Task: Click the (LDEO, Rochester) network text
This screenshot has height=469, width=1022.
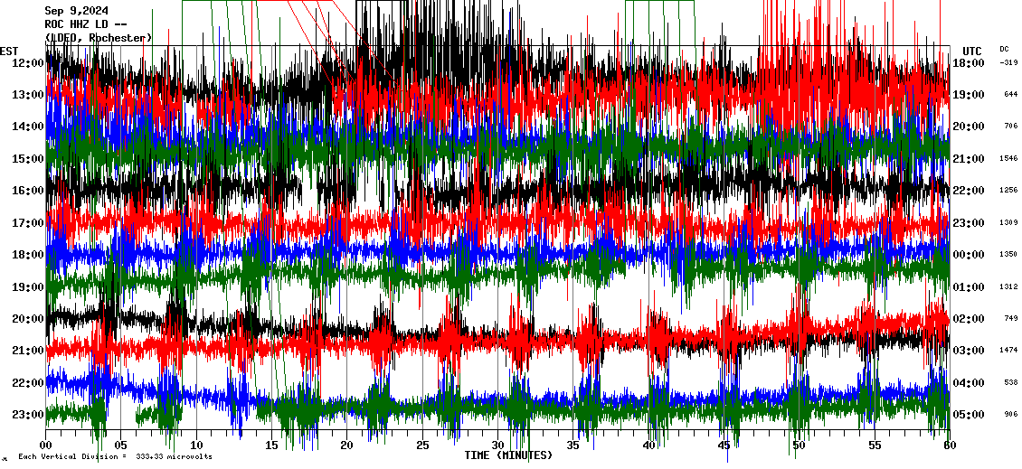Action: 99,37
